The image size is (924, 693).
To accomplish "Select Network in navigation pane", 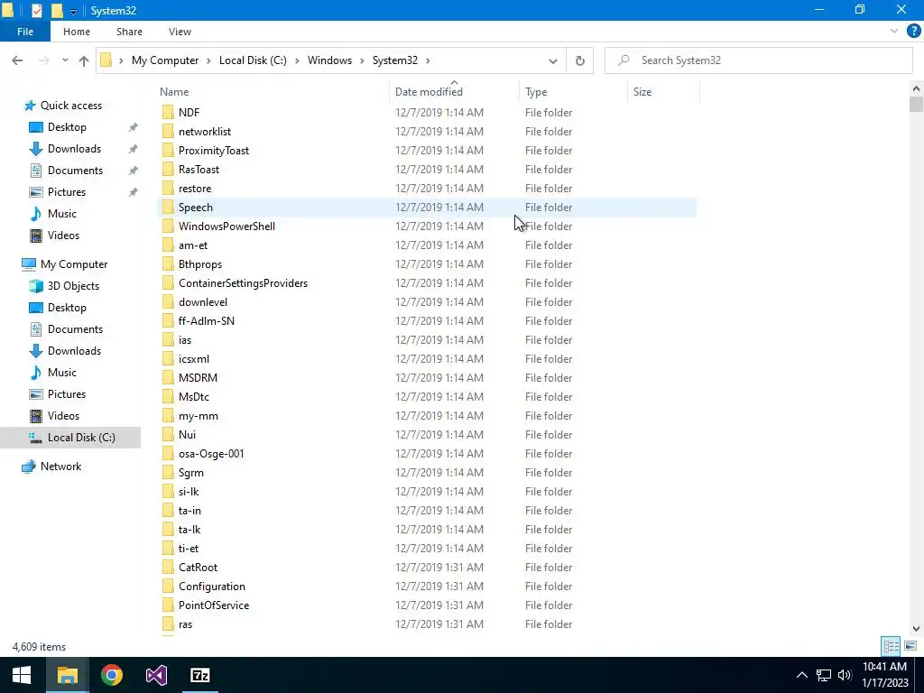I will point(60,467).
